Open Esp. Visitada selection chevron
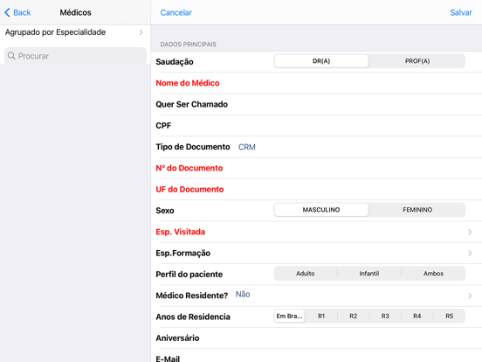This screenshot has width=482, height=362. coord(470,232)
